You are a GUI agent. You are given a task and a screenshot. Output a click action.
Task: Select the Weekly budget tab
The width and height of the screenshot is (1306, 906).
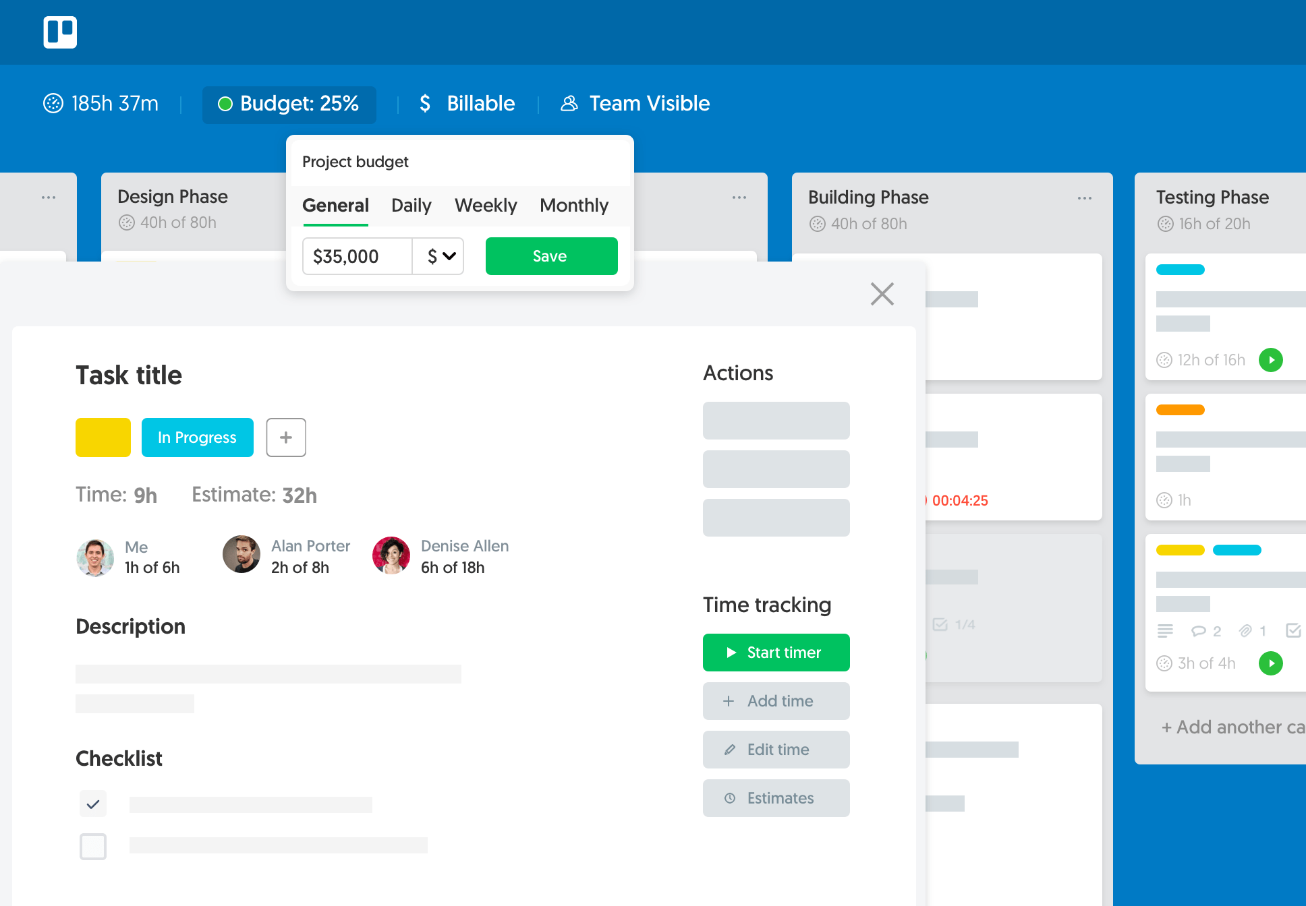point(486,205)
